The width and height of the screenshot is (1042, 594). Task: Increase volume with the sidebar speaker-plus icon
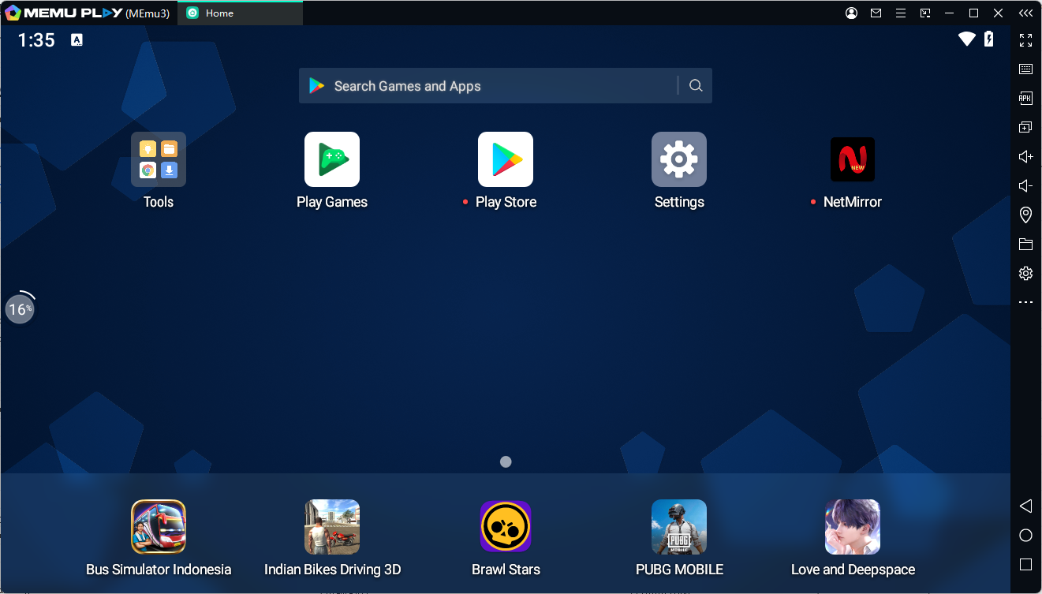click(1025, 156)
